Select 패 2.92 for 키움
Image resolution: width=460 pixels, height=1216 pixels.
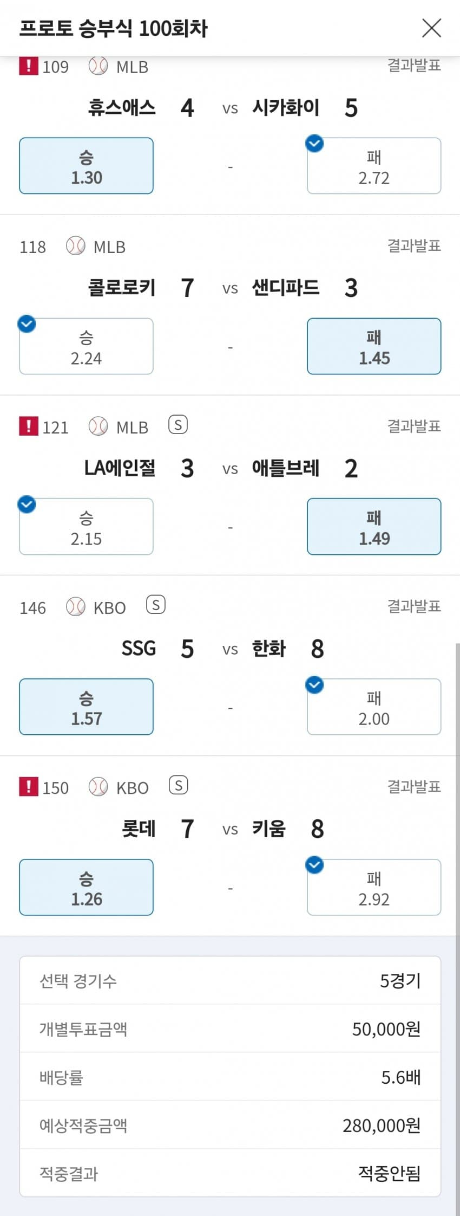[x=374, y=887]
